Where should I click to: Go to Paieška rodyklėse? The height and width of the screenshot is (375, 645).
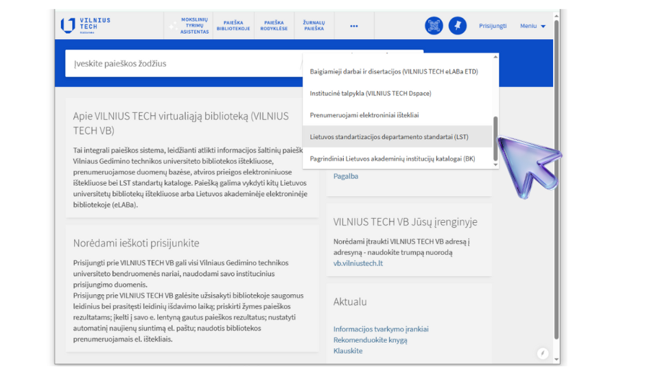coord(273,26)
